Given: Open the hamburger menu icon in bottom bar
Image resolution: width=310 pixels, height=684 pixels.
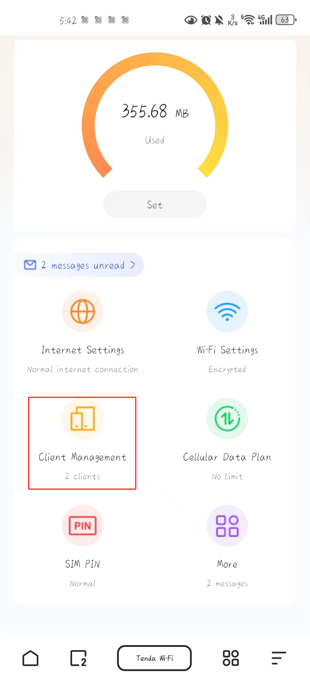Looking at the screenshot, I should point(279,658).
